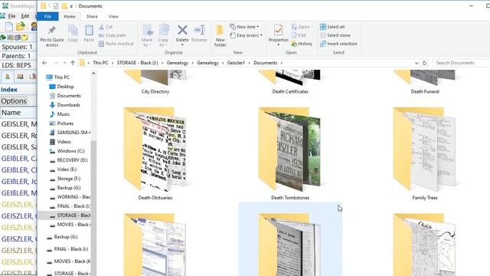Click RootsMagic open folder icon
Viewport: 490px width, 276px height.
pyautogui.click(x=21, y=27)
